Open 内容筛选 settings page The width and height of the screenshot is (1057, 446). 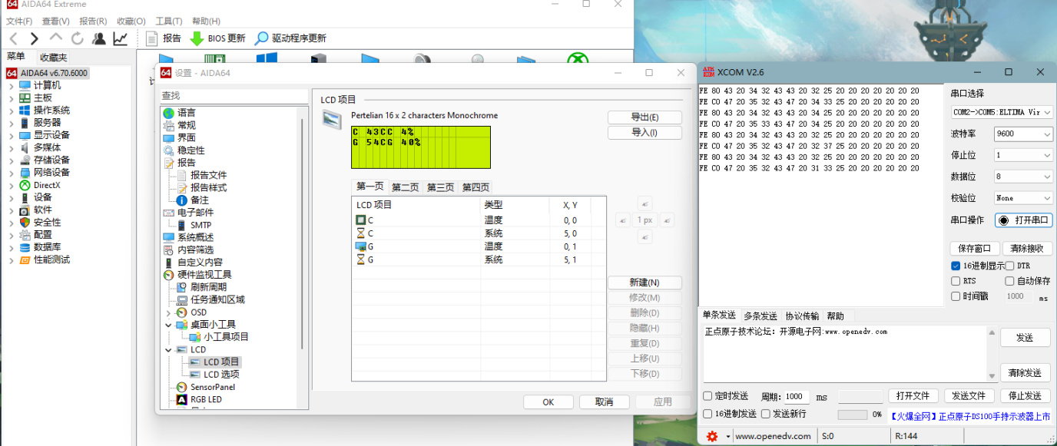pyautogui.click(x=195, y=249)
